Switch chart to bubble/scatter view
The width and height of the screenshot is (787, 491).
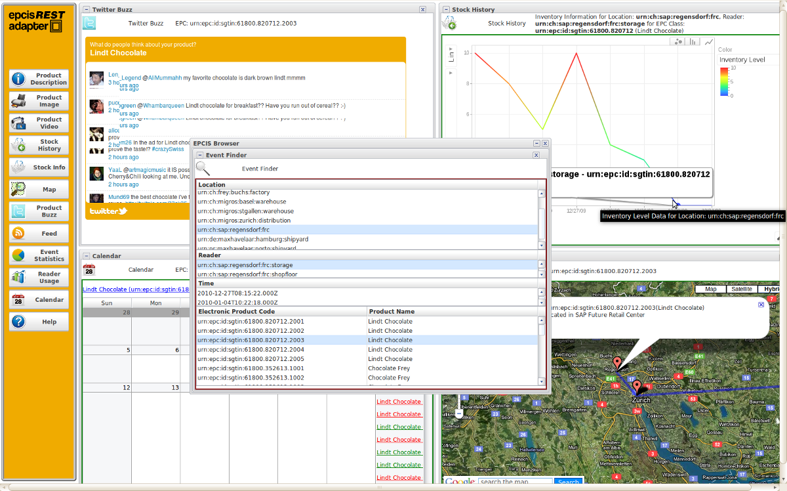pos(678,42)
